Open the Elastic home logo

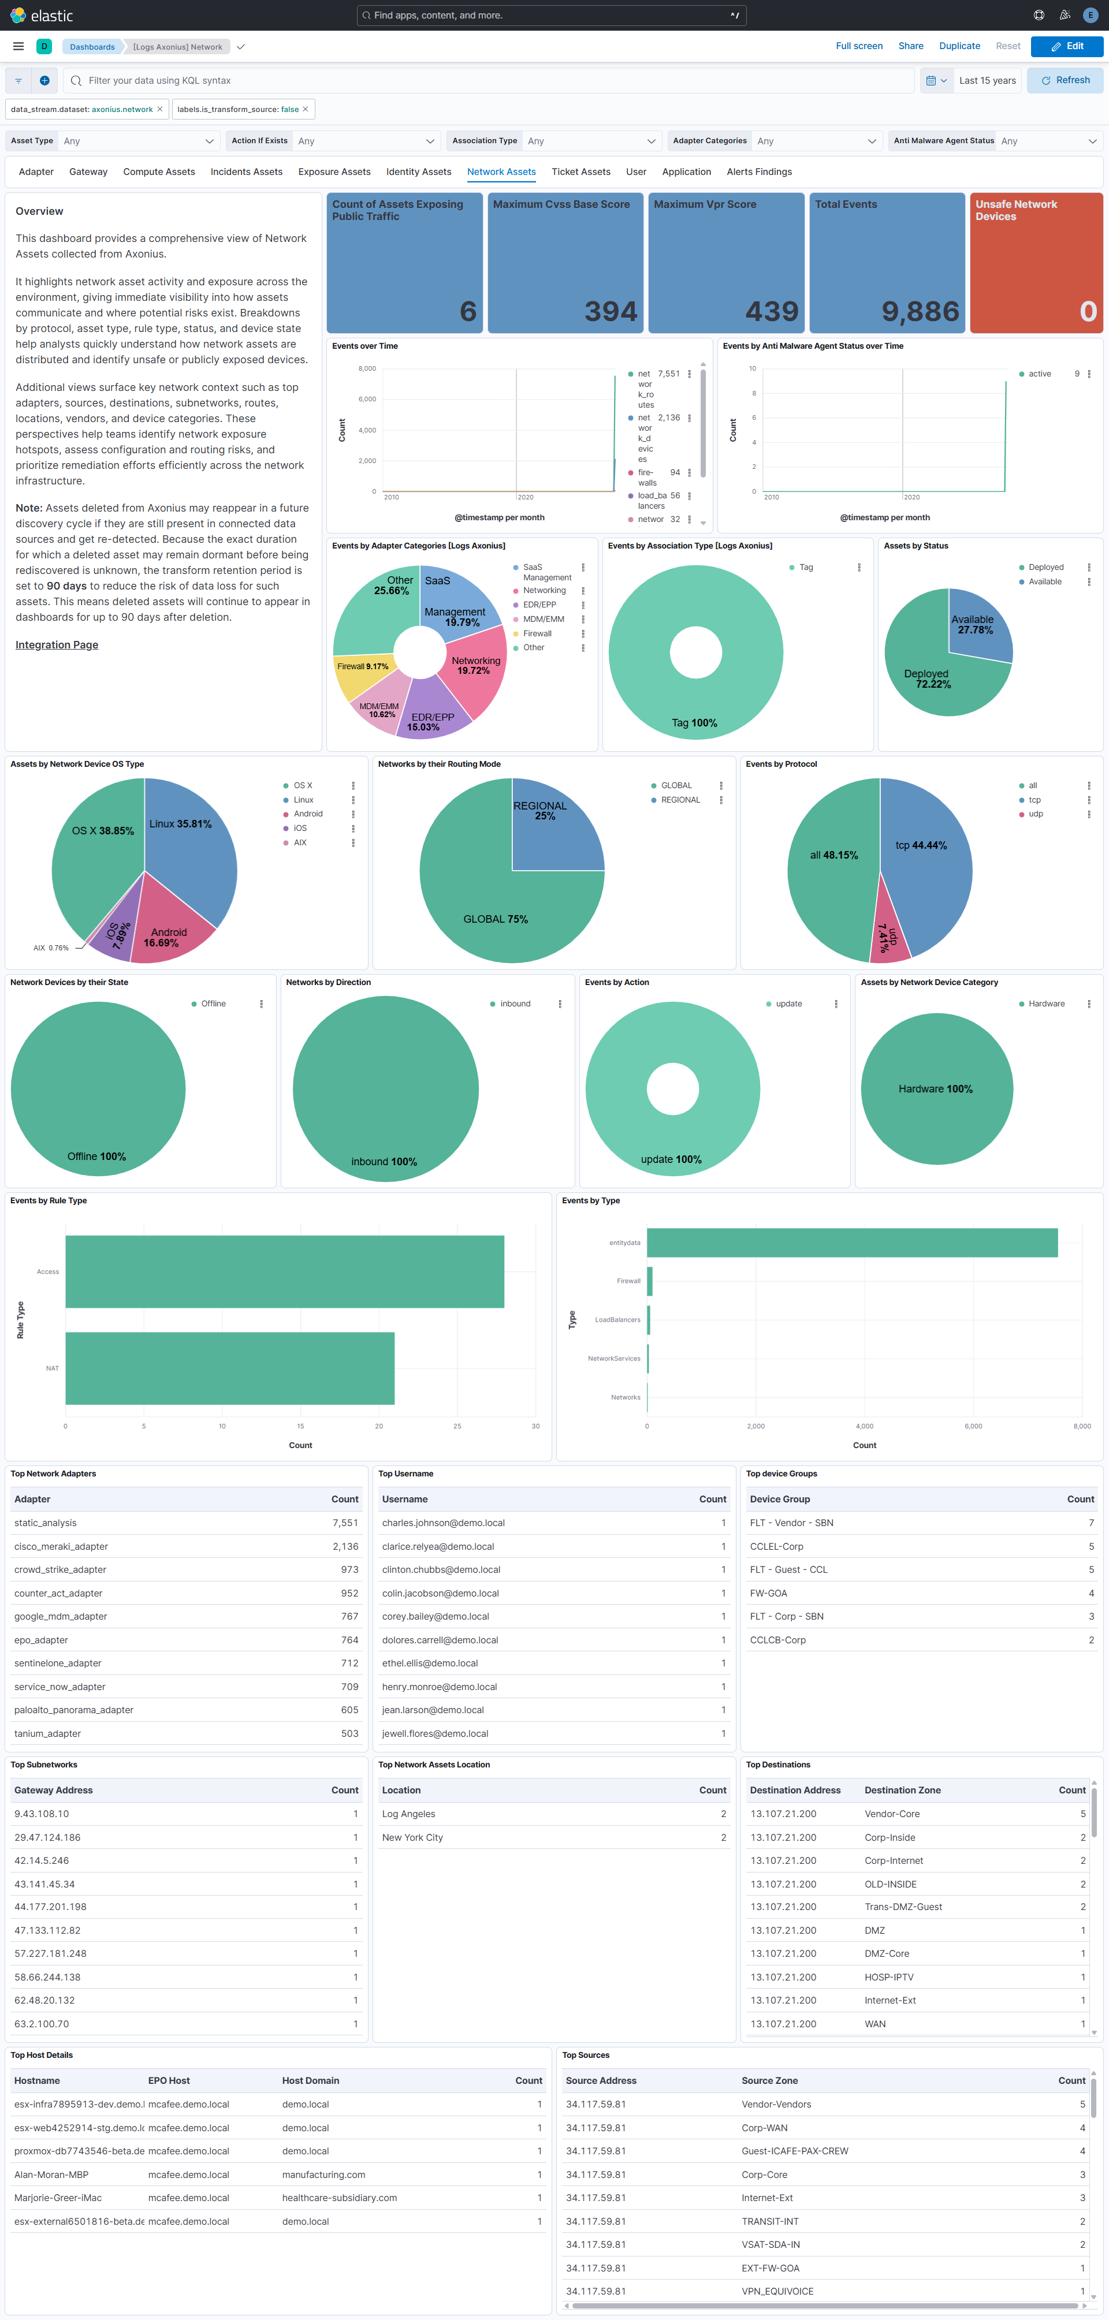[42, 16]
